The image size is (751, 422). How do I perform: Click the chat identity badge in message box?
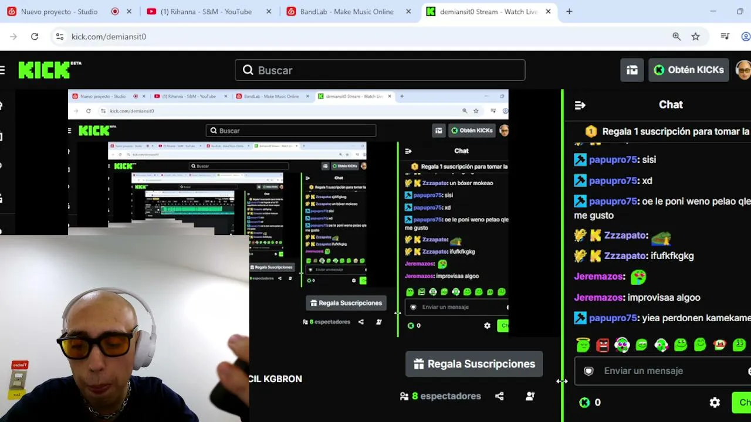pyautogui.click(x=588, y=371)
